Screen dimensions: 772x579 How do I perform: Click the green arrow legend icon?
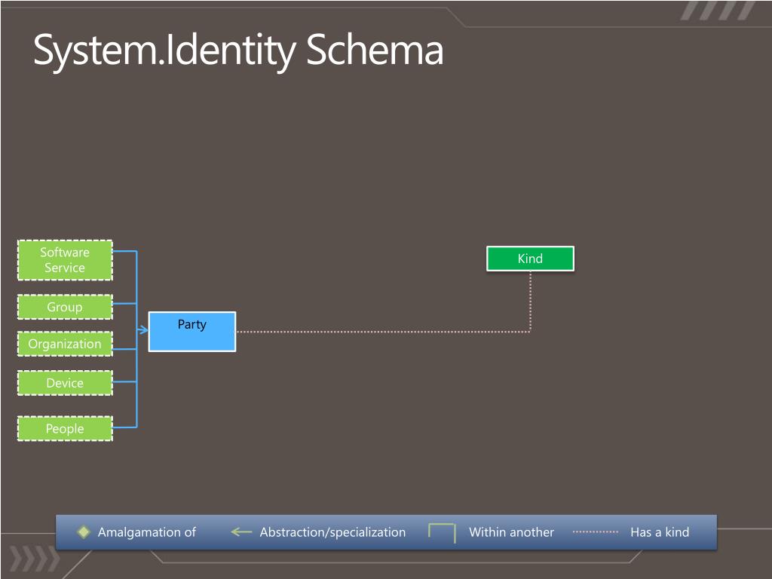(x=241, y=532)
